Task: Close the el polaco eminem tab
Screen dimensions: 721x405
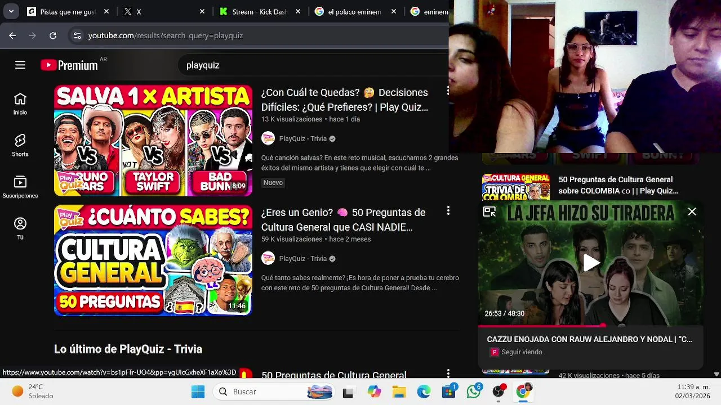Action: tap(394, 11)
